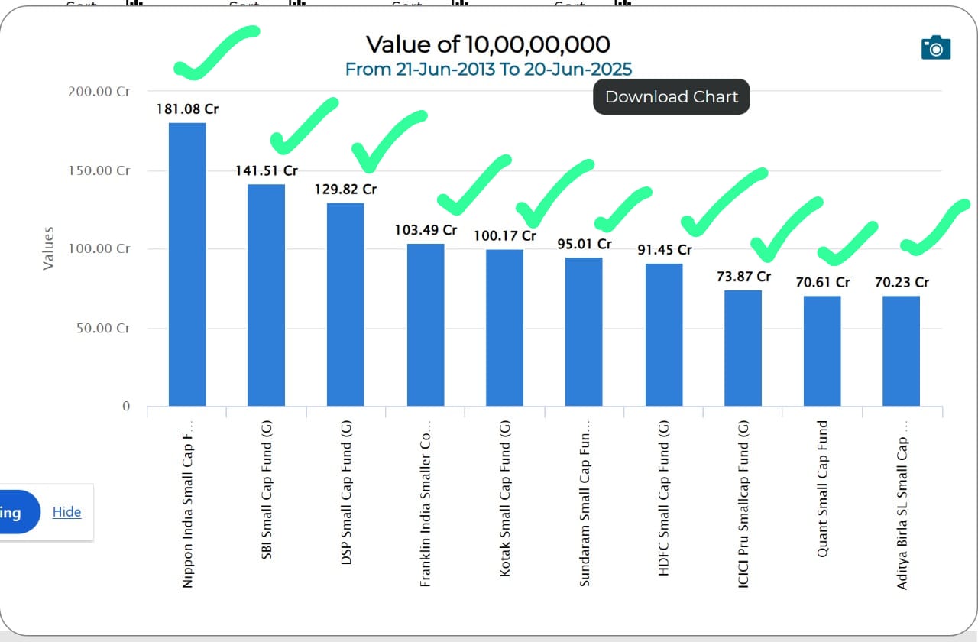Click the date range 21-Jun-2013 To 20-Jun-2025
Screen dimensions: 978x642
click(488, 69)
